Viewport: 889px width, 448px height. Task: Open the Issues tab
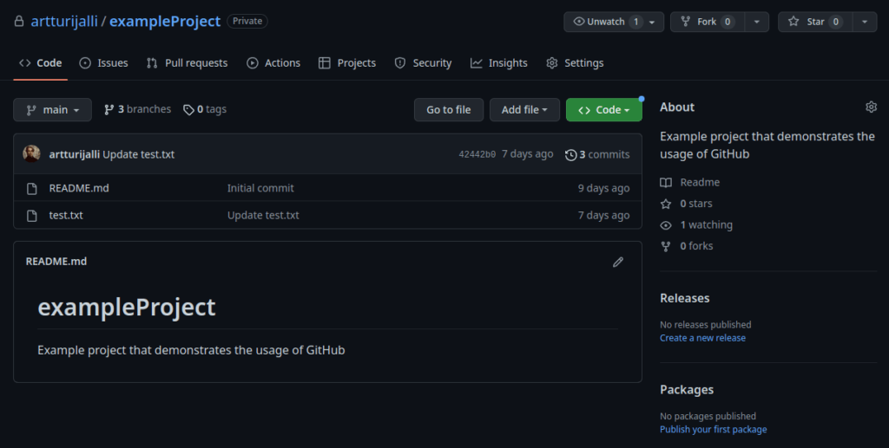[x=104, y=62]
